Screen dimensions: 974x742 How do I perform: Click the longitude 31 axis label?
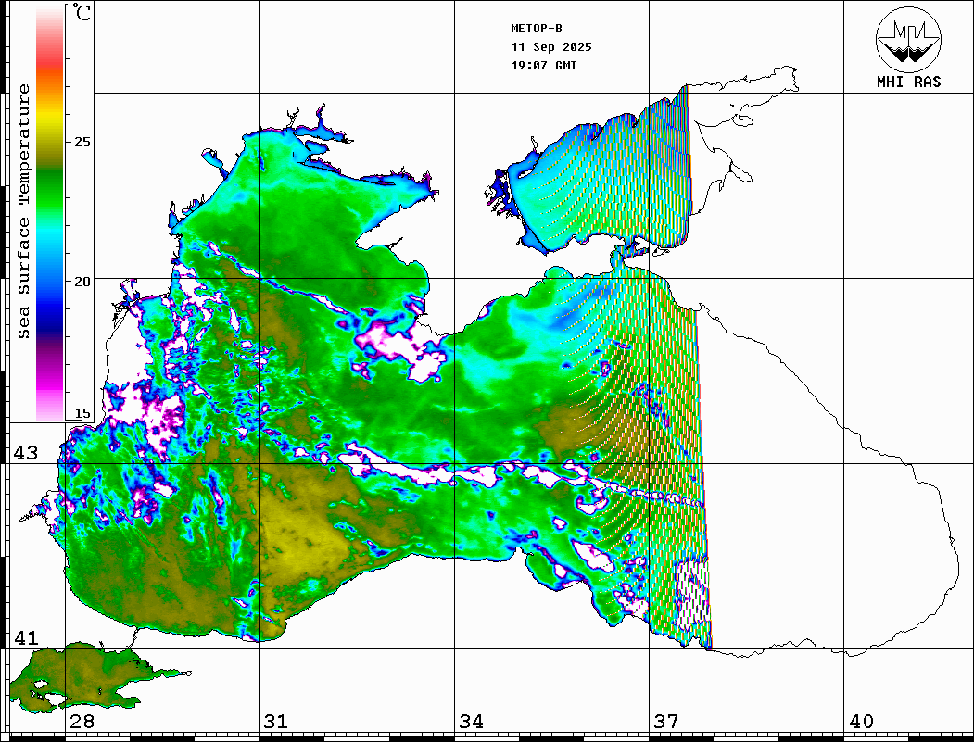pyautogui.click(x=275, y=722)
